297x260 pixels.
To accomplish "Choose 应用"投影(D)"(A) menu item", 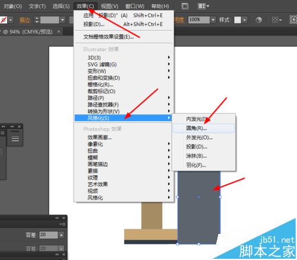I will [x=123, y=15].
